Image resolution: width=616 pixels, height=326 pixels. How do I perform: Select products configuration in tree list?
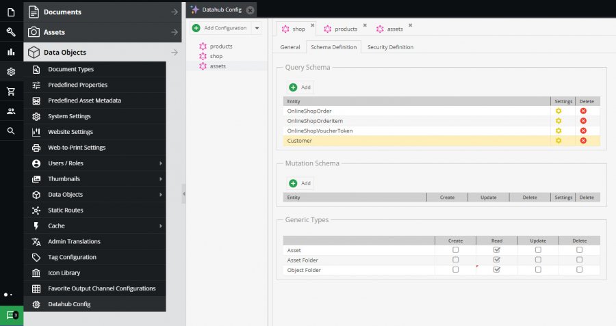pyautogui.click(x=221, y=46)
